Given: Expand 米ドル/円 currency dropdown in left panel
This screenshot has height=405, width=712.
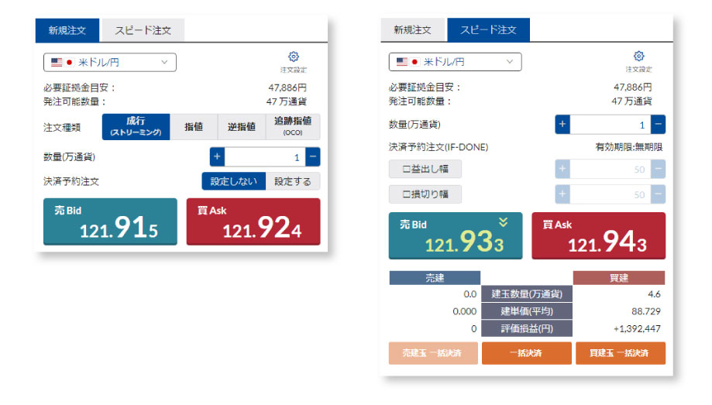Looking at the screenshot, I should 109,62.
